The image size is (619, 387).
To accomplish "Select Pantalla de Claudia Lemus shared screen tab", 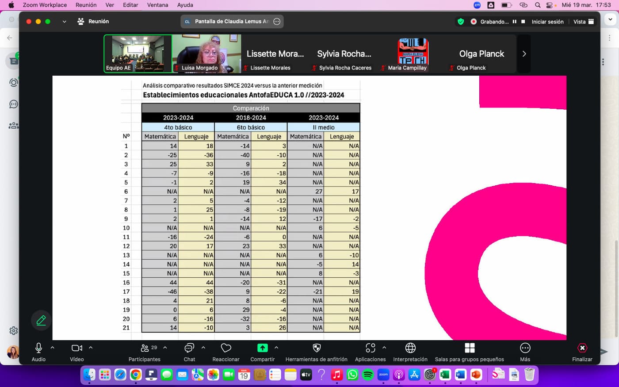I will click(232, 21).
